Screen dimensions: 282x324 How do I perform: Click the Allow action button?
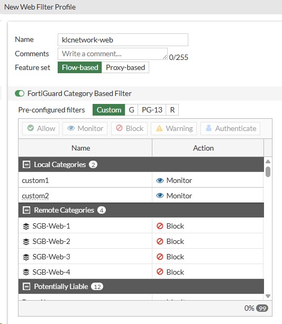41,128
